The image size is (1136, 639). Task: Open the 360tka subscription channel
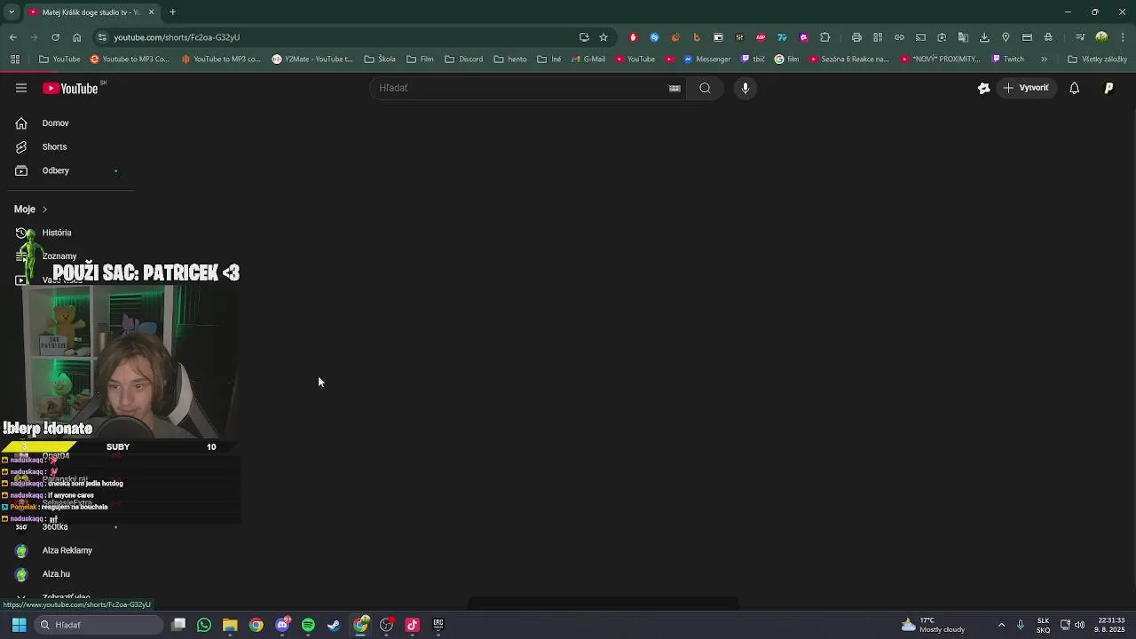(x=55, y=527)
